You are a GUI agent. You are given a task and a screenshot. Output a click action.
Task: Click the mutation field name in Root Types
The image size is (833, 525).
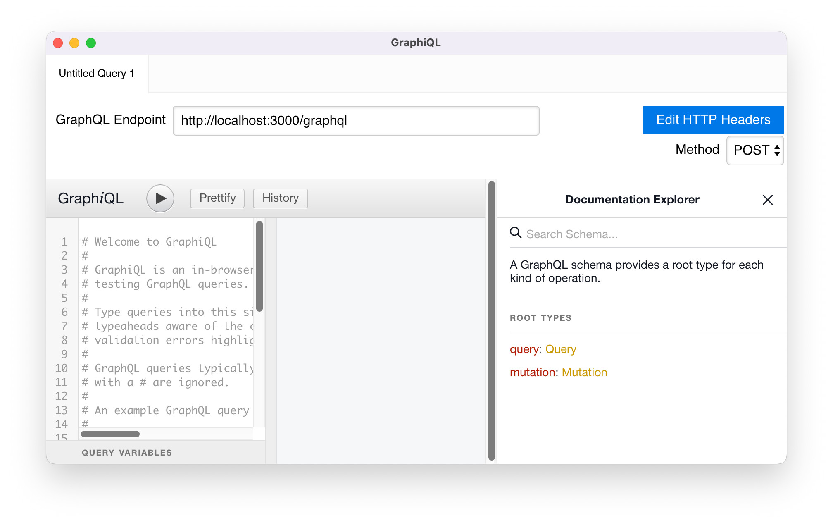click(532, 372)
